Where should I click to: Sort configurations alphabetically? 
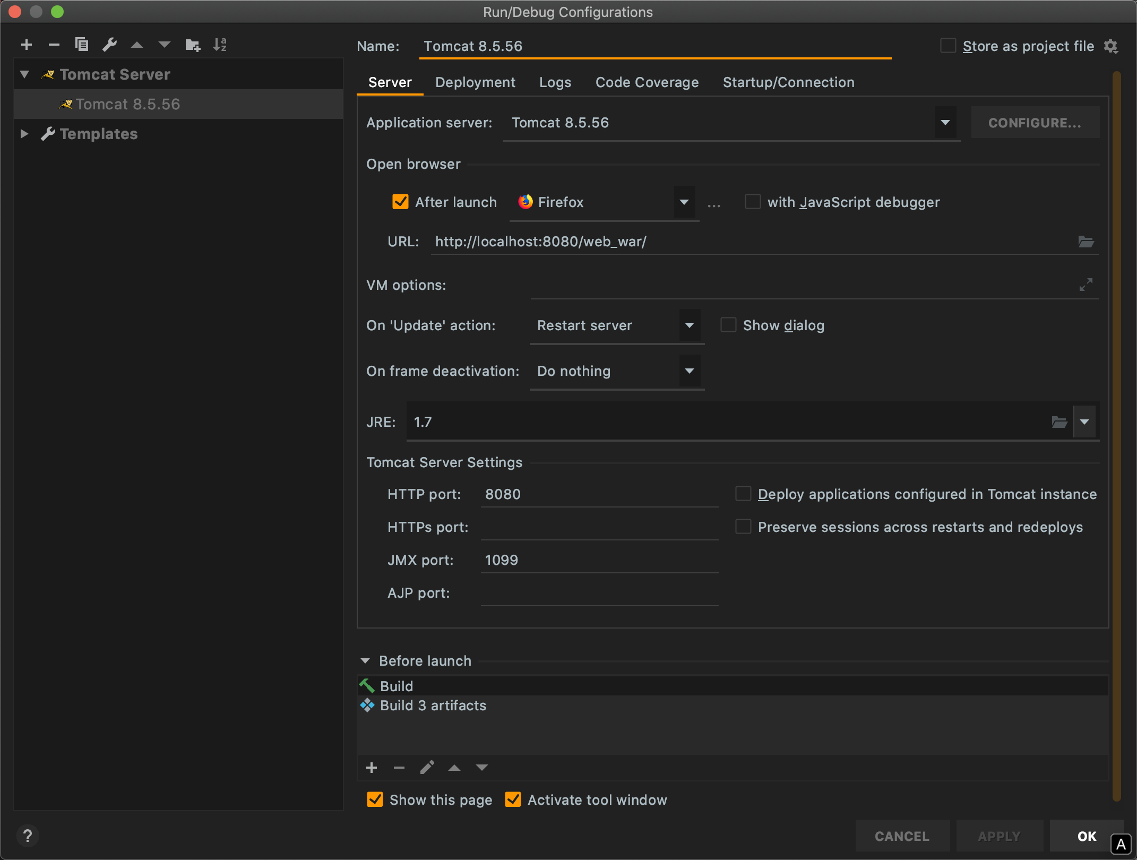click(x=220, y=45)
